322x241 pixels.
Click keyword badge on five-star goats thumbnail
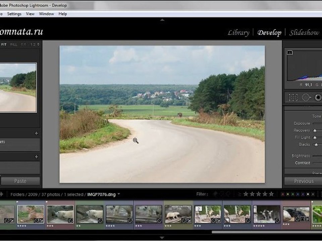[x=277, y=221]
